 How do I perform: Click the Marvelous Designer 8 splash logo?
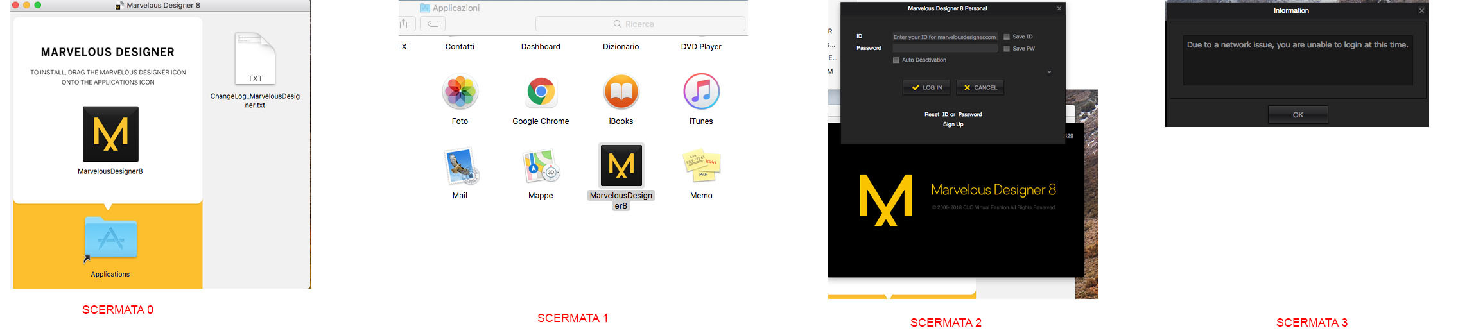point(886,200)
